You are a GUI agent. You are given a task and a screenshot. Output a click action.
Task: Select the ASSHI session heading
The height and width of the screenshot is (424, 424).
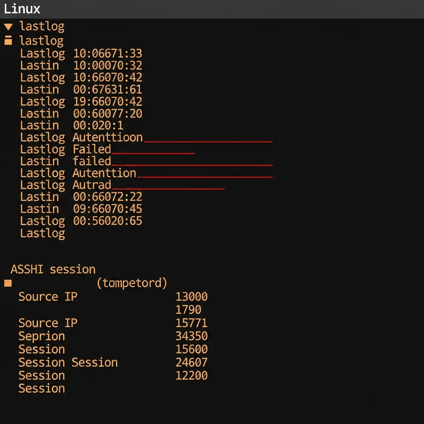[x=53, y=269]
